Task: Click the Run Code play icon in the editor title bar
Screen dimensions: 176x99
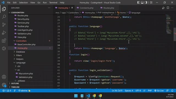Action: (x=163, y=8)
